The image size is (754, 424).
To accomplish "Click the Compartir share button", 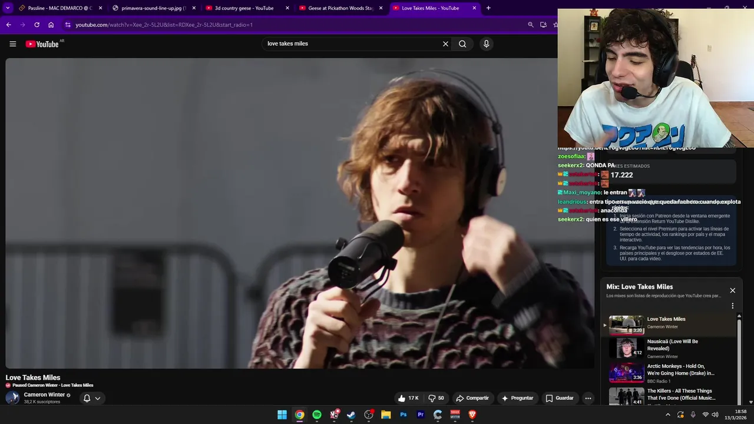I will [x=472, y=398].
